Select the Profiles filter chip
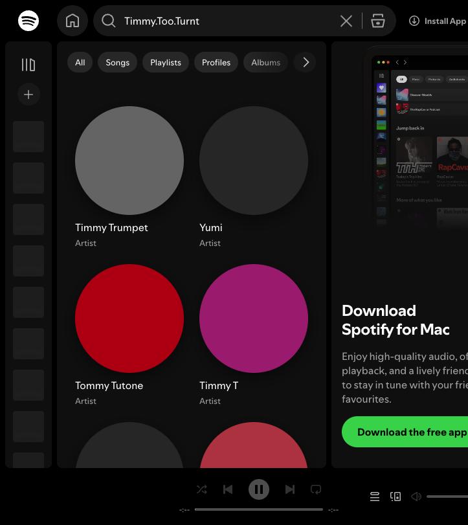Screen dimensions: 468x525 [216, 63]
